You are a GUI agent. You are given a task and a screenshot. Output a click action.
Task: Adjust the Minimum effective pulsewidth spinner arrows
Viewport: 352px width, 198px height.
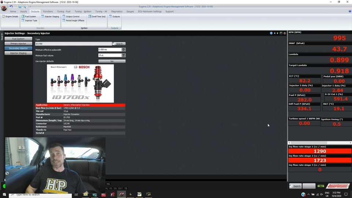[x=124, y=49]
